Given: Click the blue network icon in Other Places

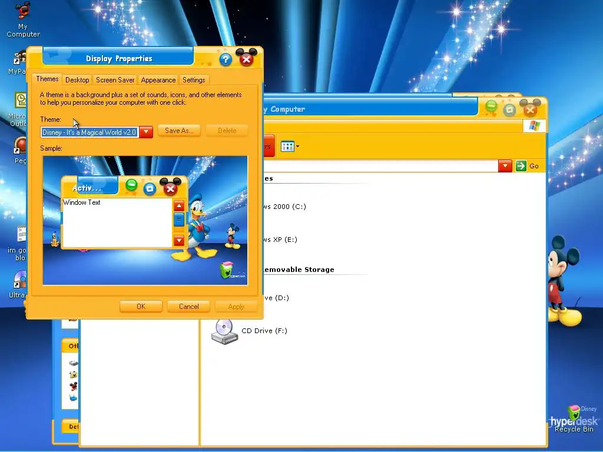Looking at the screenshot, I should click(73, 398).
